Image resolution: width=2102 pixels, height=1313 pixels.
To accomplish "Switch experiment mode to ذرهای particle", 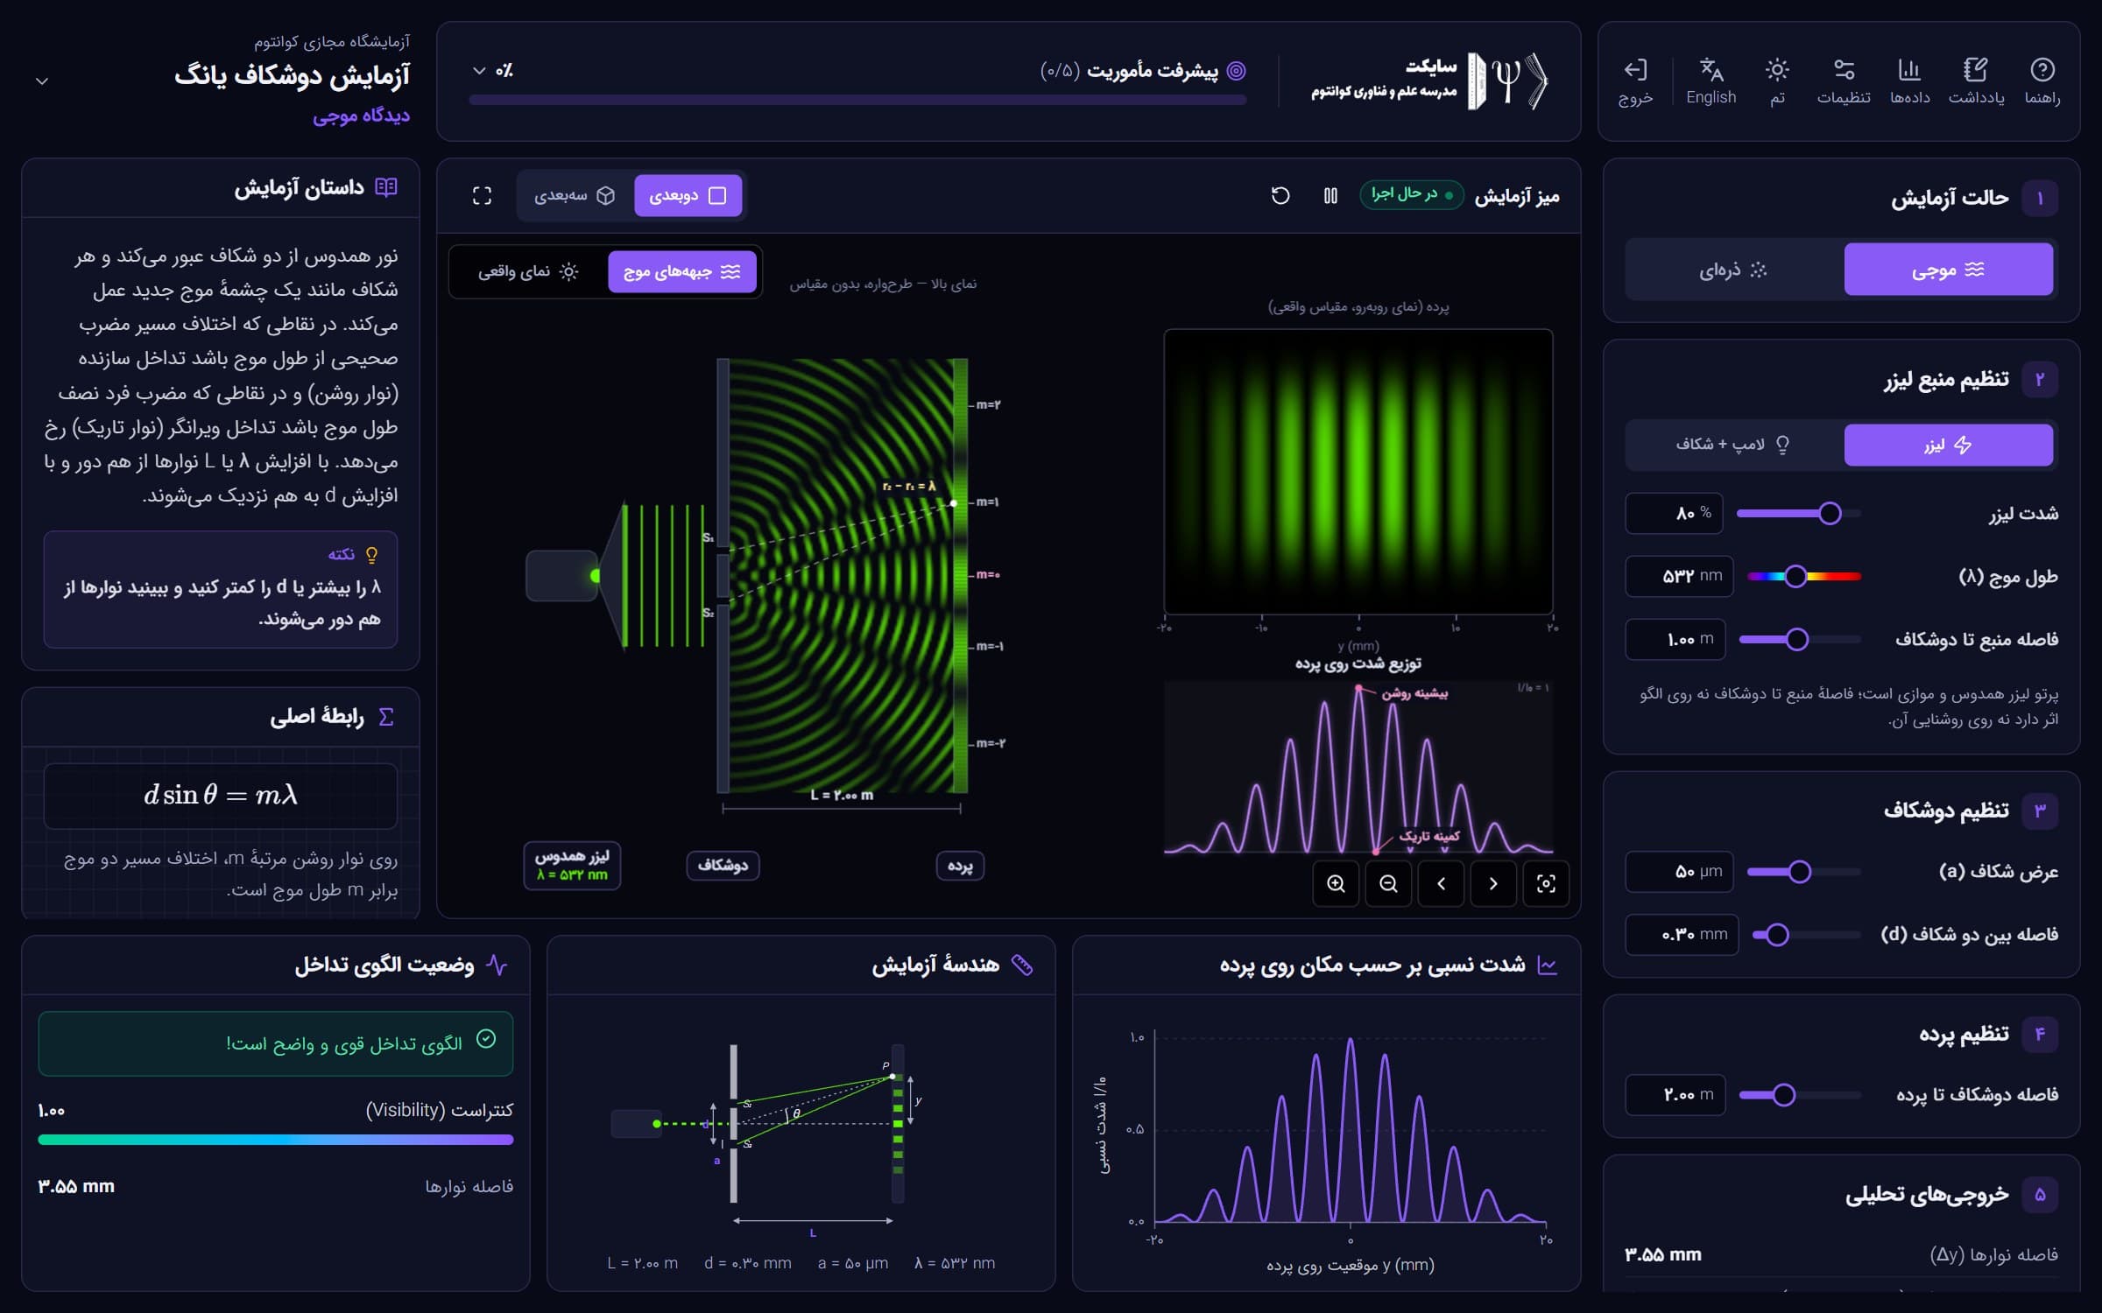I will [1733, 270].
